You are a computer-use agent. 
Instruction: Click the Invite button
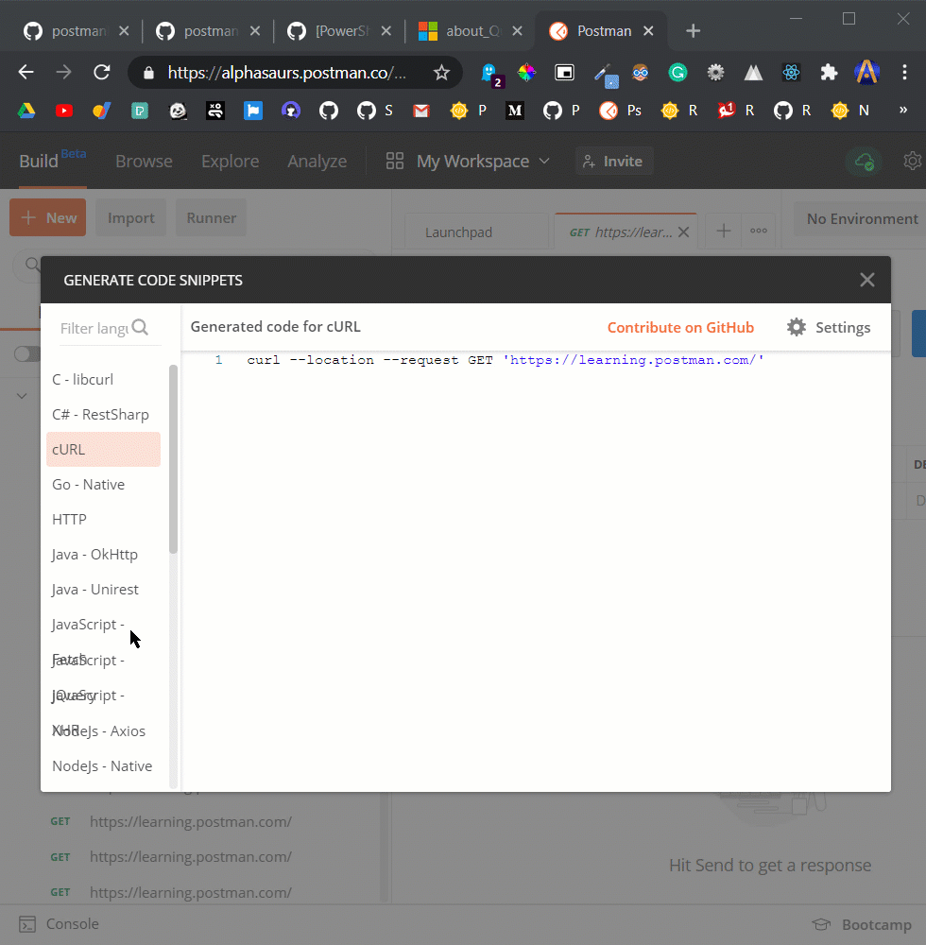614,161
